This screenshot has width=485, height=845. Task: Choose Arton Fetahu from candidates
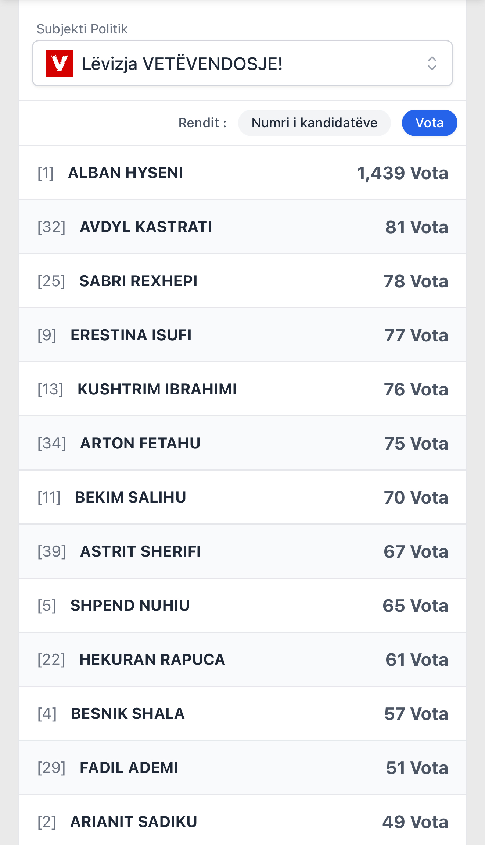(x=242, y=443)
